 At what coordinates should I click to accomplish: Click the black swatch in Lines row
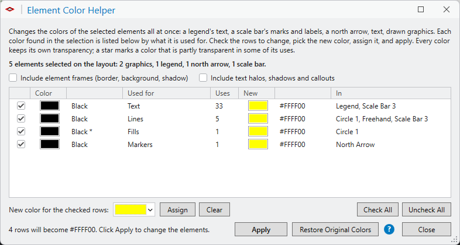pos(50,118)
